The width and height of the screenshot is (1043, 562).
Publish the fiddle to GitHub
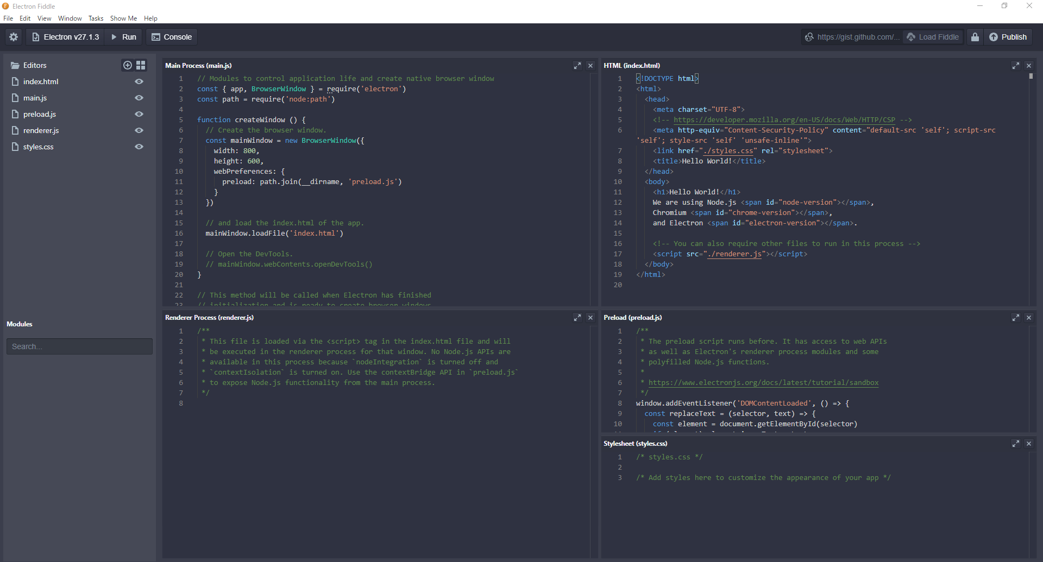coord(1008,36)
